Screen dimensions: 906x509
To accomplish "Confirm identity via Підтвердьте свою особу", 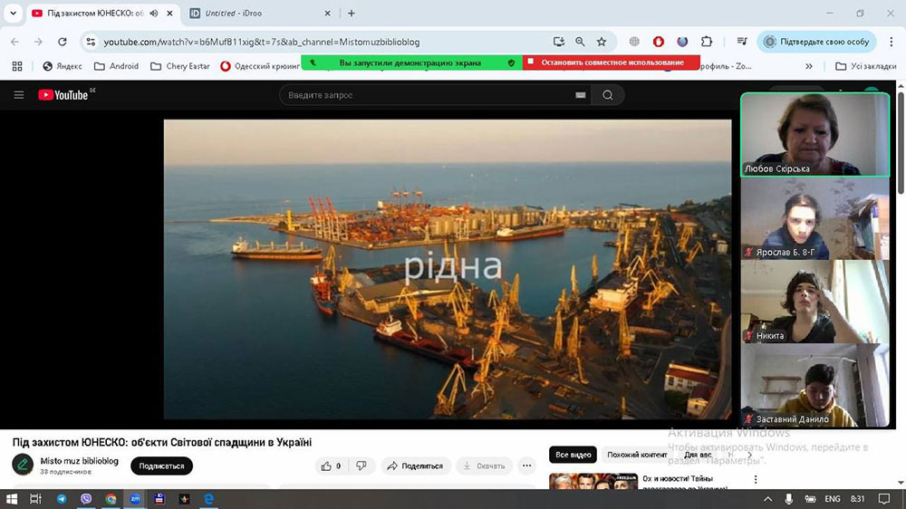I will tap(816, 42).
